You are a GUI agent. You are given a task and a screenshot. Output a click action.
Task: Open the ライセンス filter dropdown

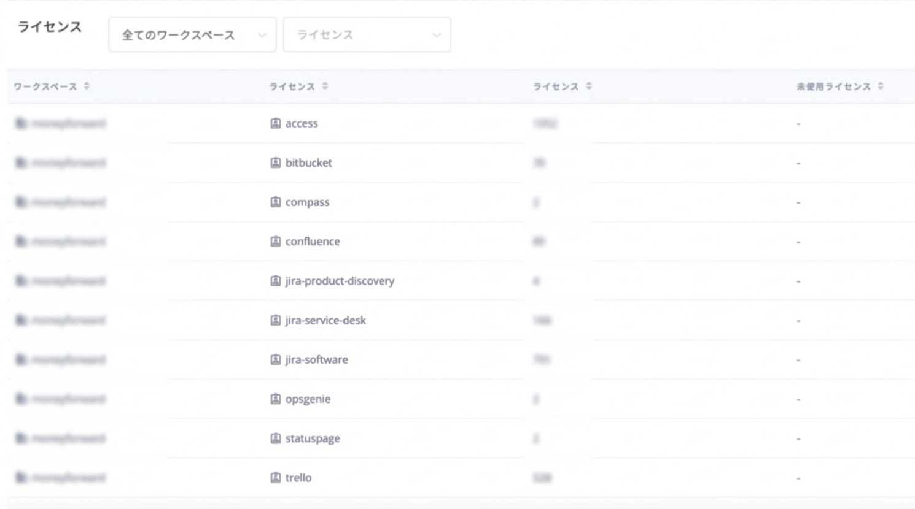coord(367,35)
